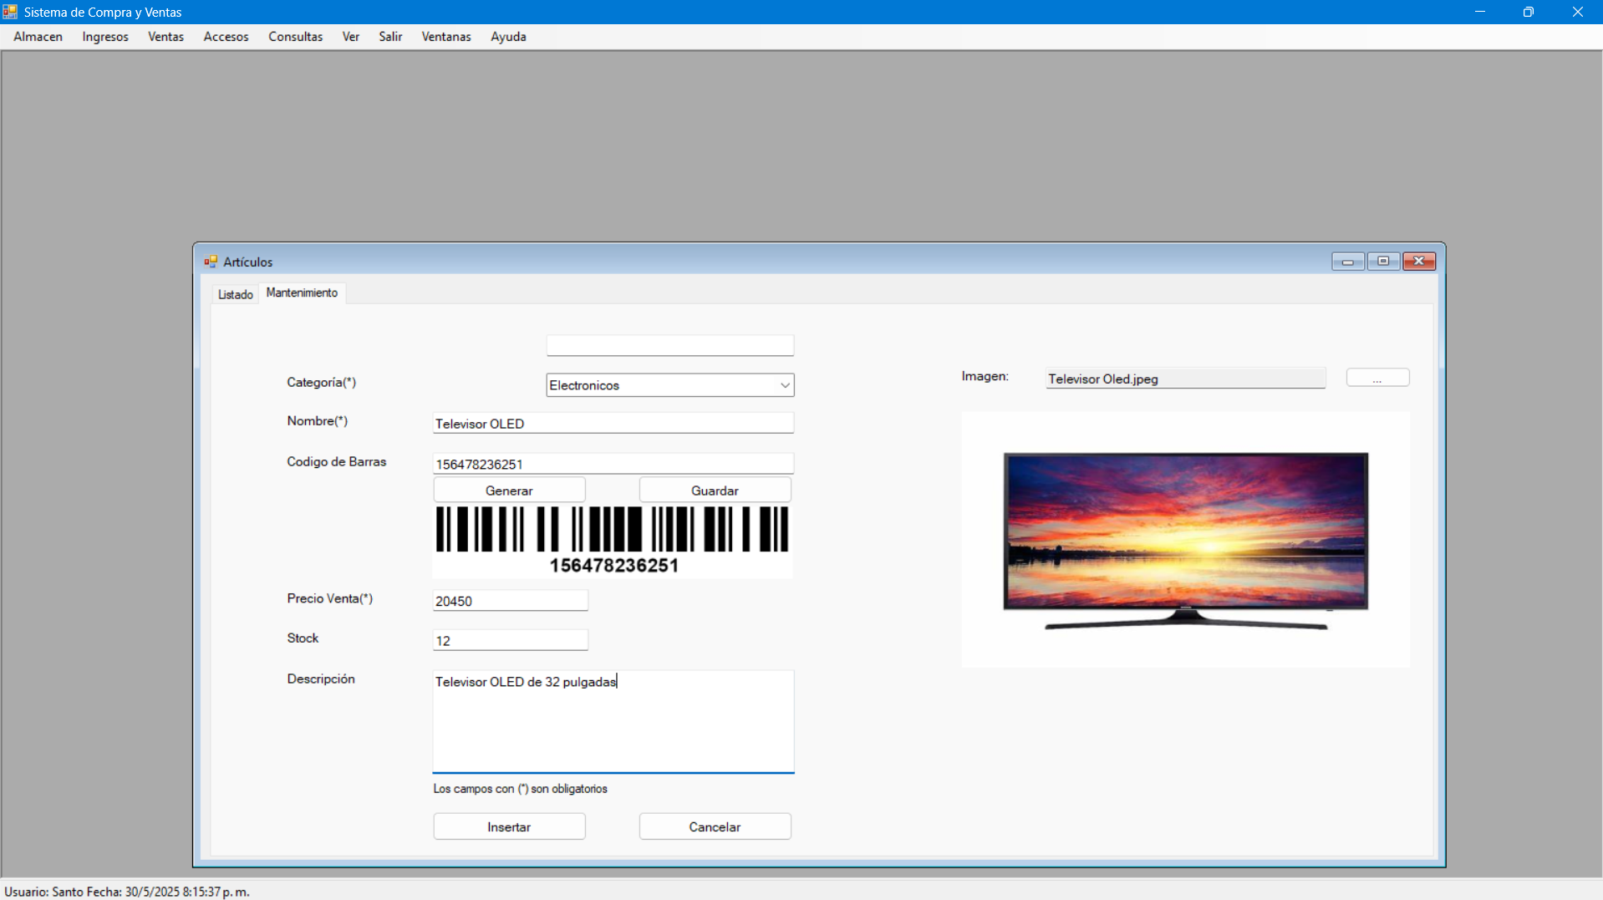Click the Guardar button
Viewport: 1603px width, 900px height.
715,490
